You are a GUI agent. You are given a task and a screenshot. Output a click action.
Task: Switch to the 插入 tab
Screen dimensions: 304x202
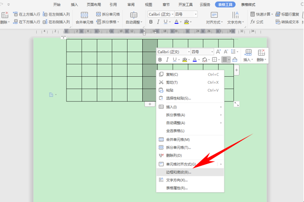(74, 4)
